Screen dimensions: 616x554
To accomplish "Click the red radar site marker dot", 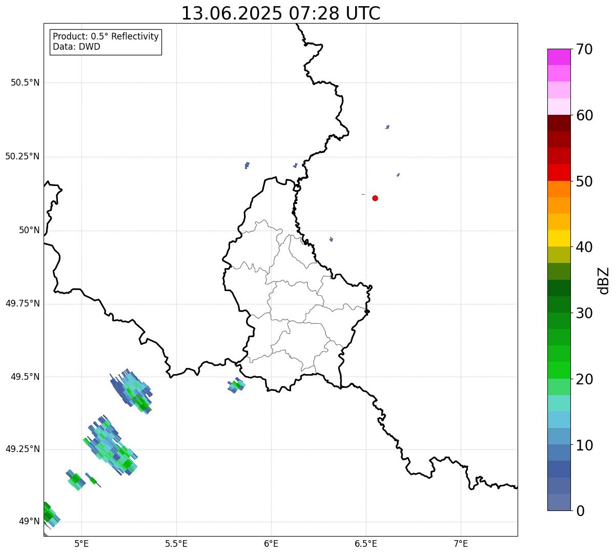I will [375, 198].
